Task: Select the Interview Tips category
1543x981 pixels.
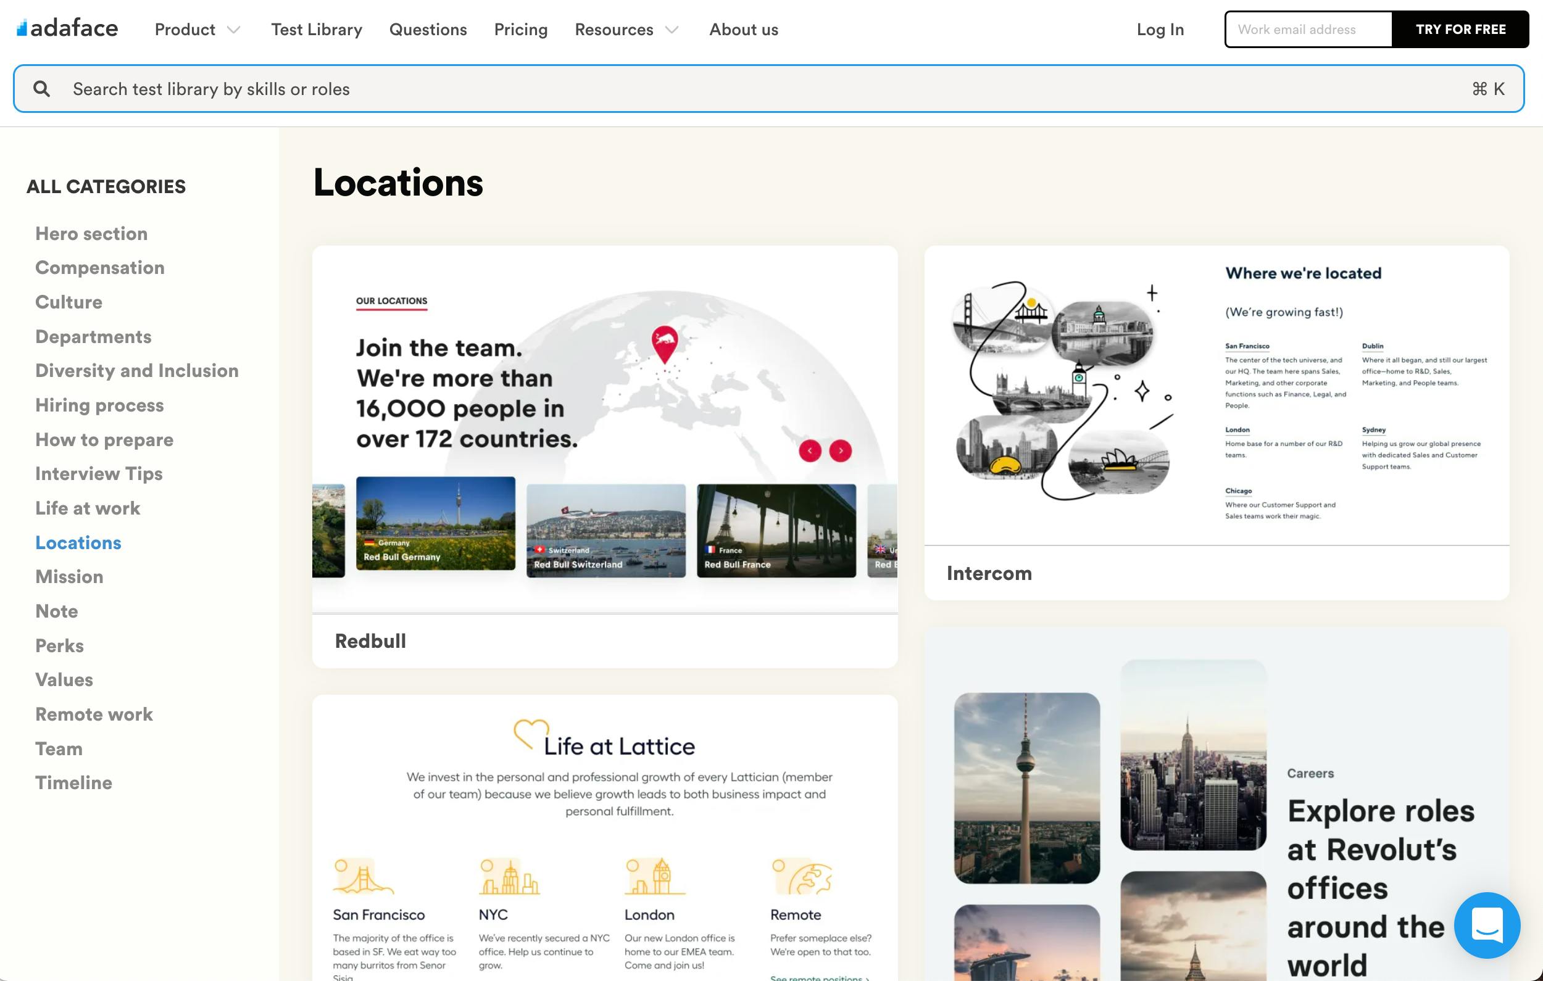Action: coord(99,473)
